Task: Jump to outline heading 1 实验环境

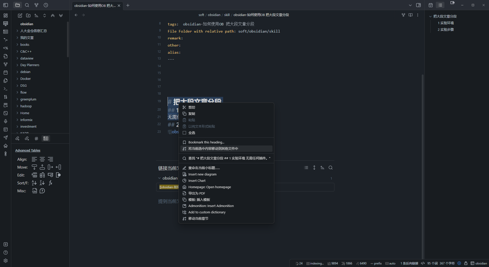Action: point(446,23)
